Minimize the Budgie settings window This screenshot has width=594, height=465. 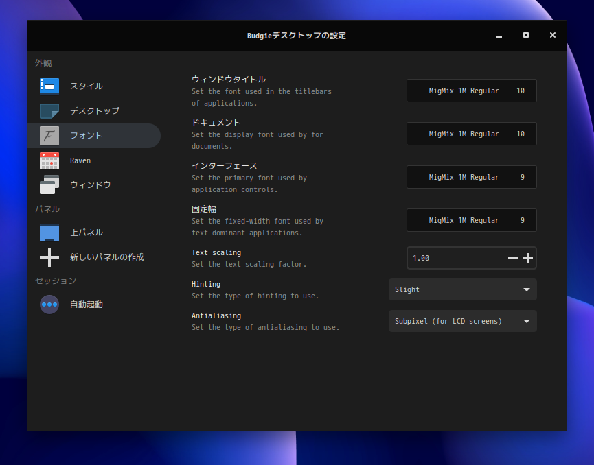499,36
